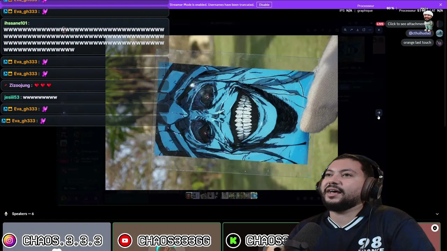Screen dimensions: 447x251
Task: Click the @cthulhudad mention
Action: point(420,33)
